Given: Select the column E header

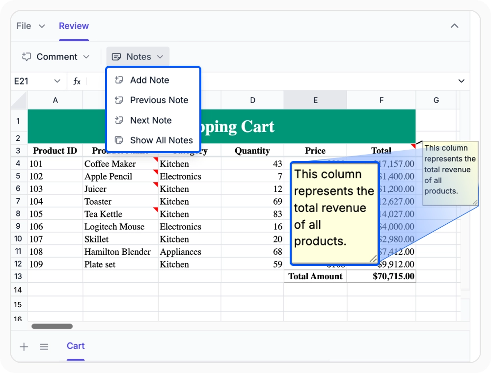Looking at the screenshot, I should pos(315,100).
